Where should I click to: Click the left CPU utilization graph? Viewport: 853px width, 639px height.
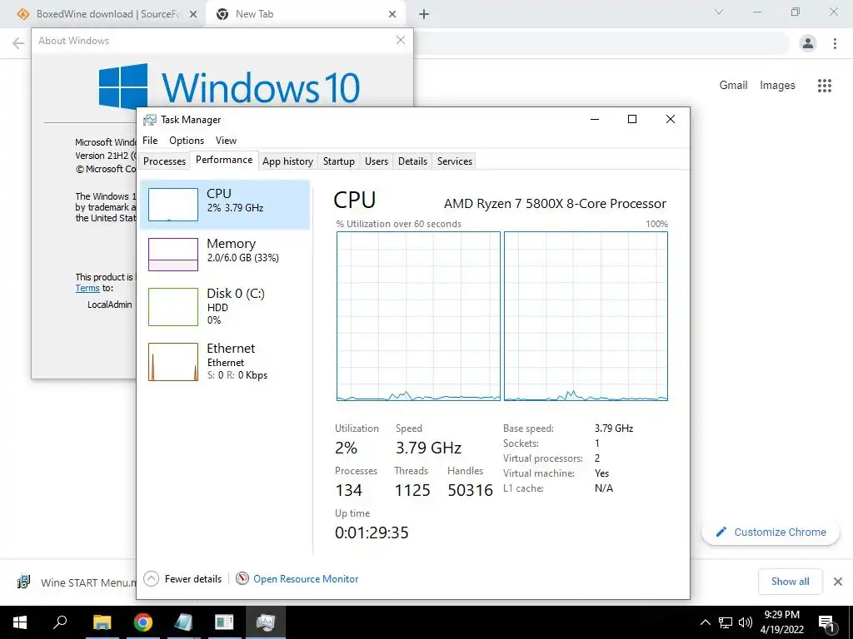tap(418, 316)
